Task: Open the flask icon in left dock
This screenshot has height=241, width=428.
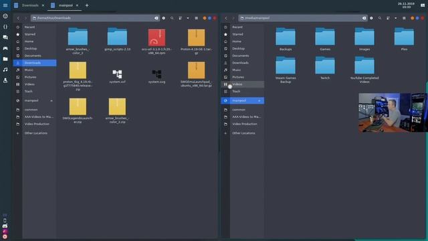Action: point(5,80)
